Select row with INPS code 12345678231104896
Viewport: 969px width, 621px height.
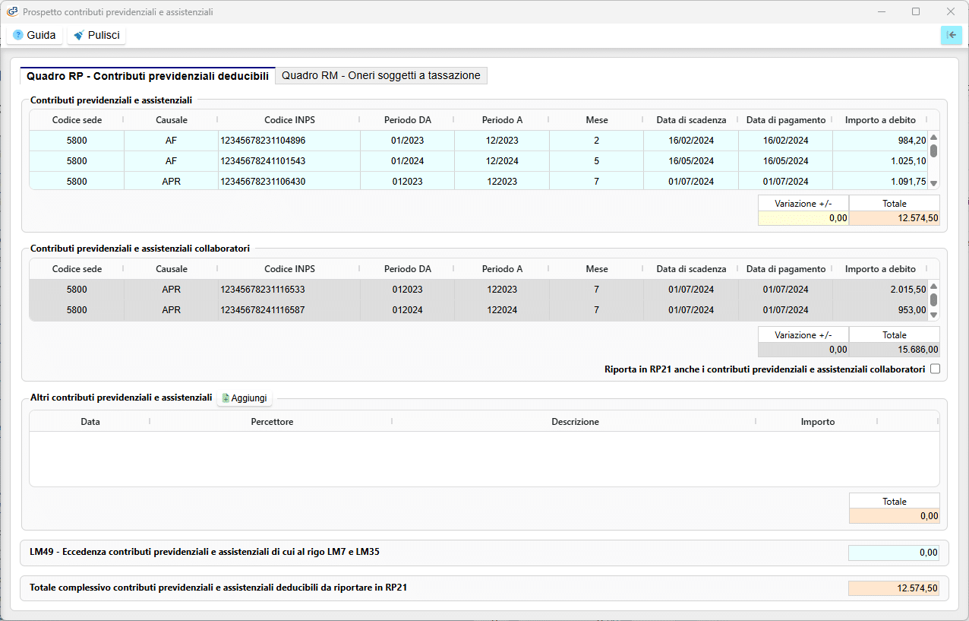[478, 141]
